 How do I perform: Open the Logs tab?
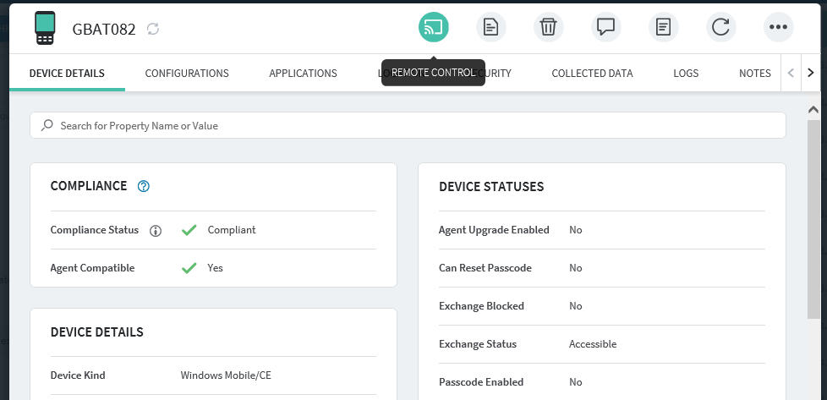[x=686, y=74]
